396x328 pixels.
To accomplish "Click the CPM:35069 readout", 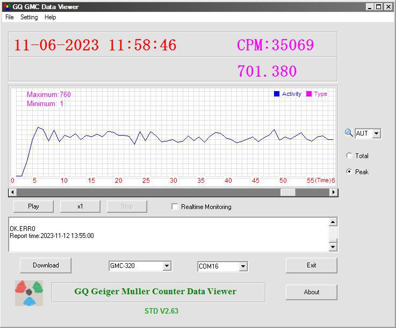I will [x=275, y=45].
